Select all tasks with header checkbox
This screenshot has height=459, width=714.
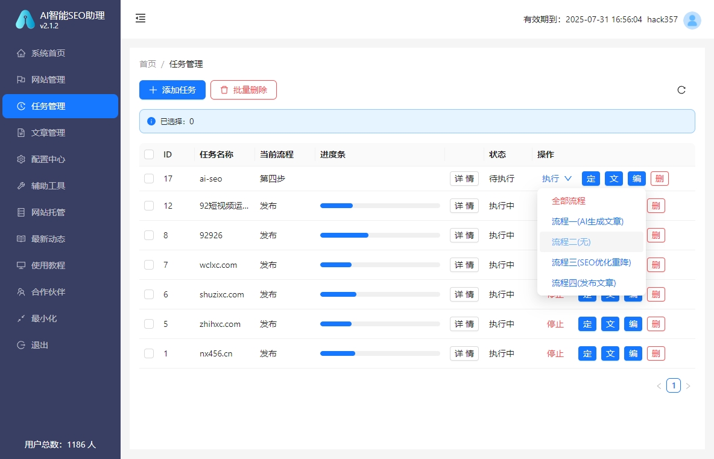pyautogui.click(x=149, y=154)
